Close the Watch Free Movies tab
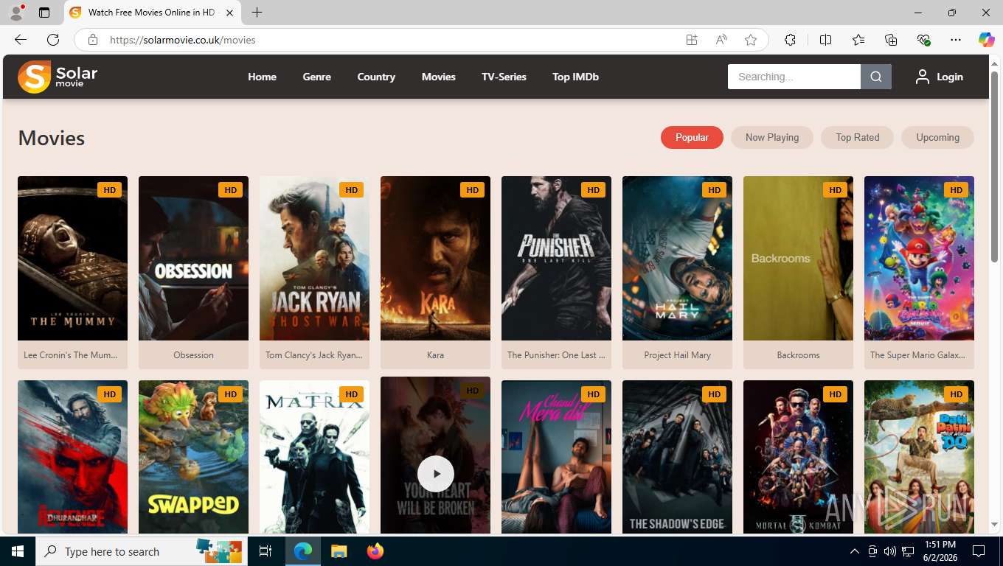Image resolution: width=1003 pixels, height=566 pixels. point(230,13)
